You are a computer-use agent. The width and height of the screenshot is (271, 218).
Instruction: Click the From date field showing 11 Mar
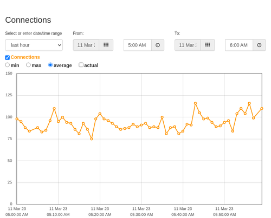pos(86,45)
